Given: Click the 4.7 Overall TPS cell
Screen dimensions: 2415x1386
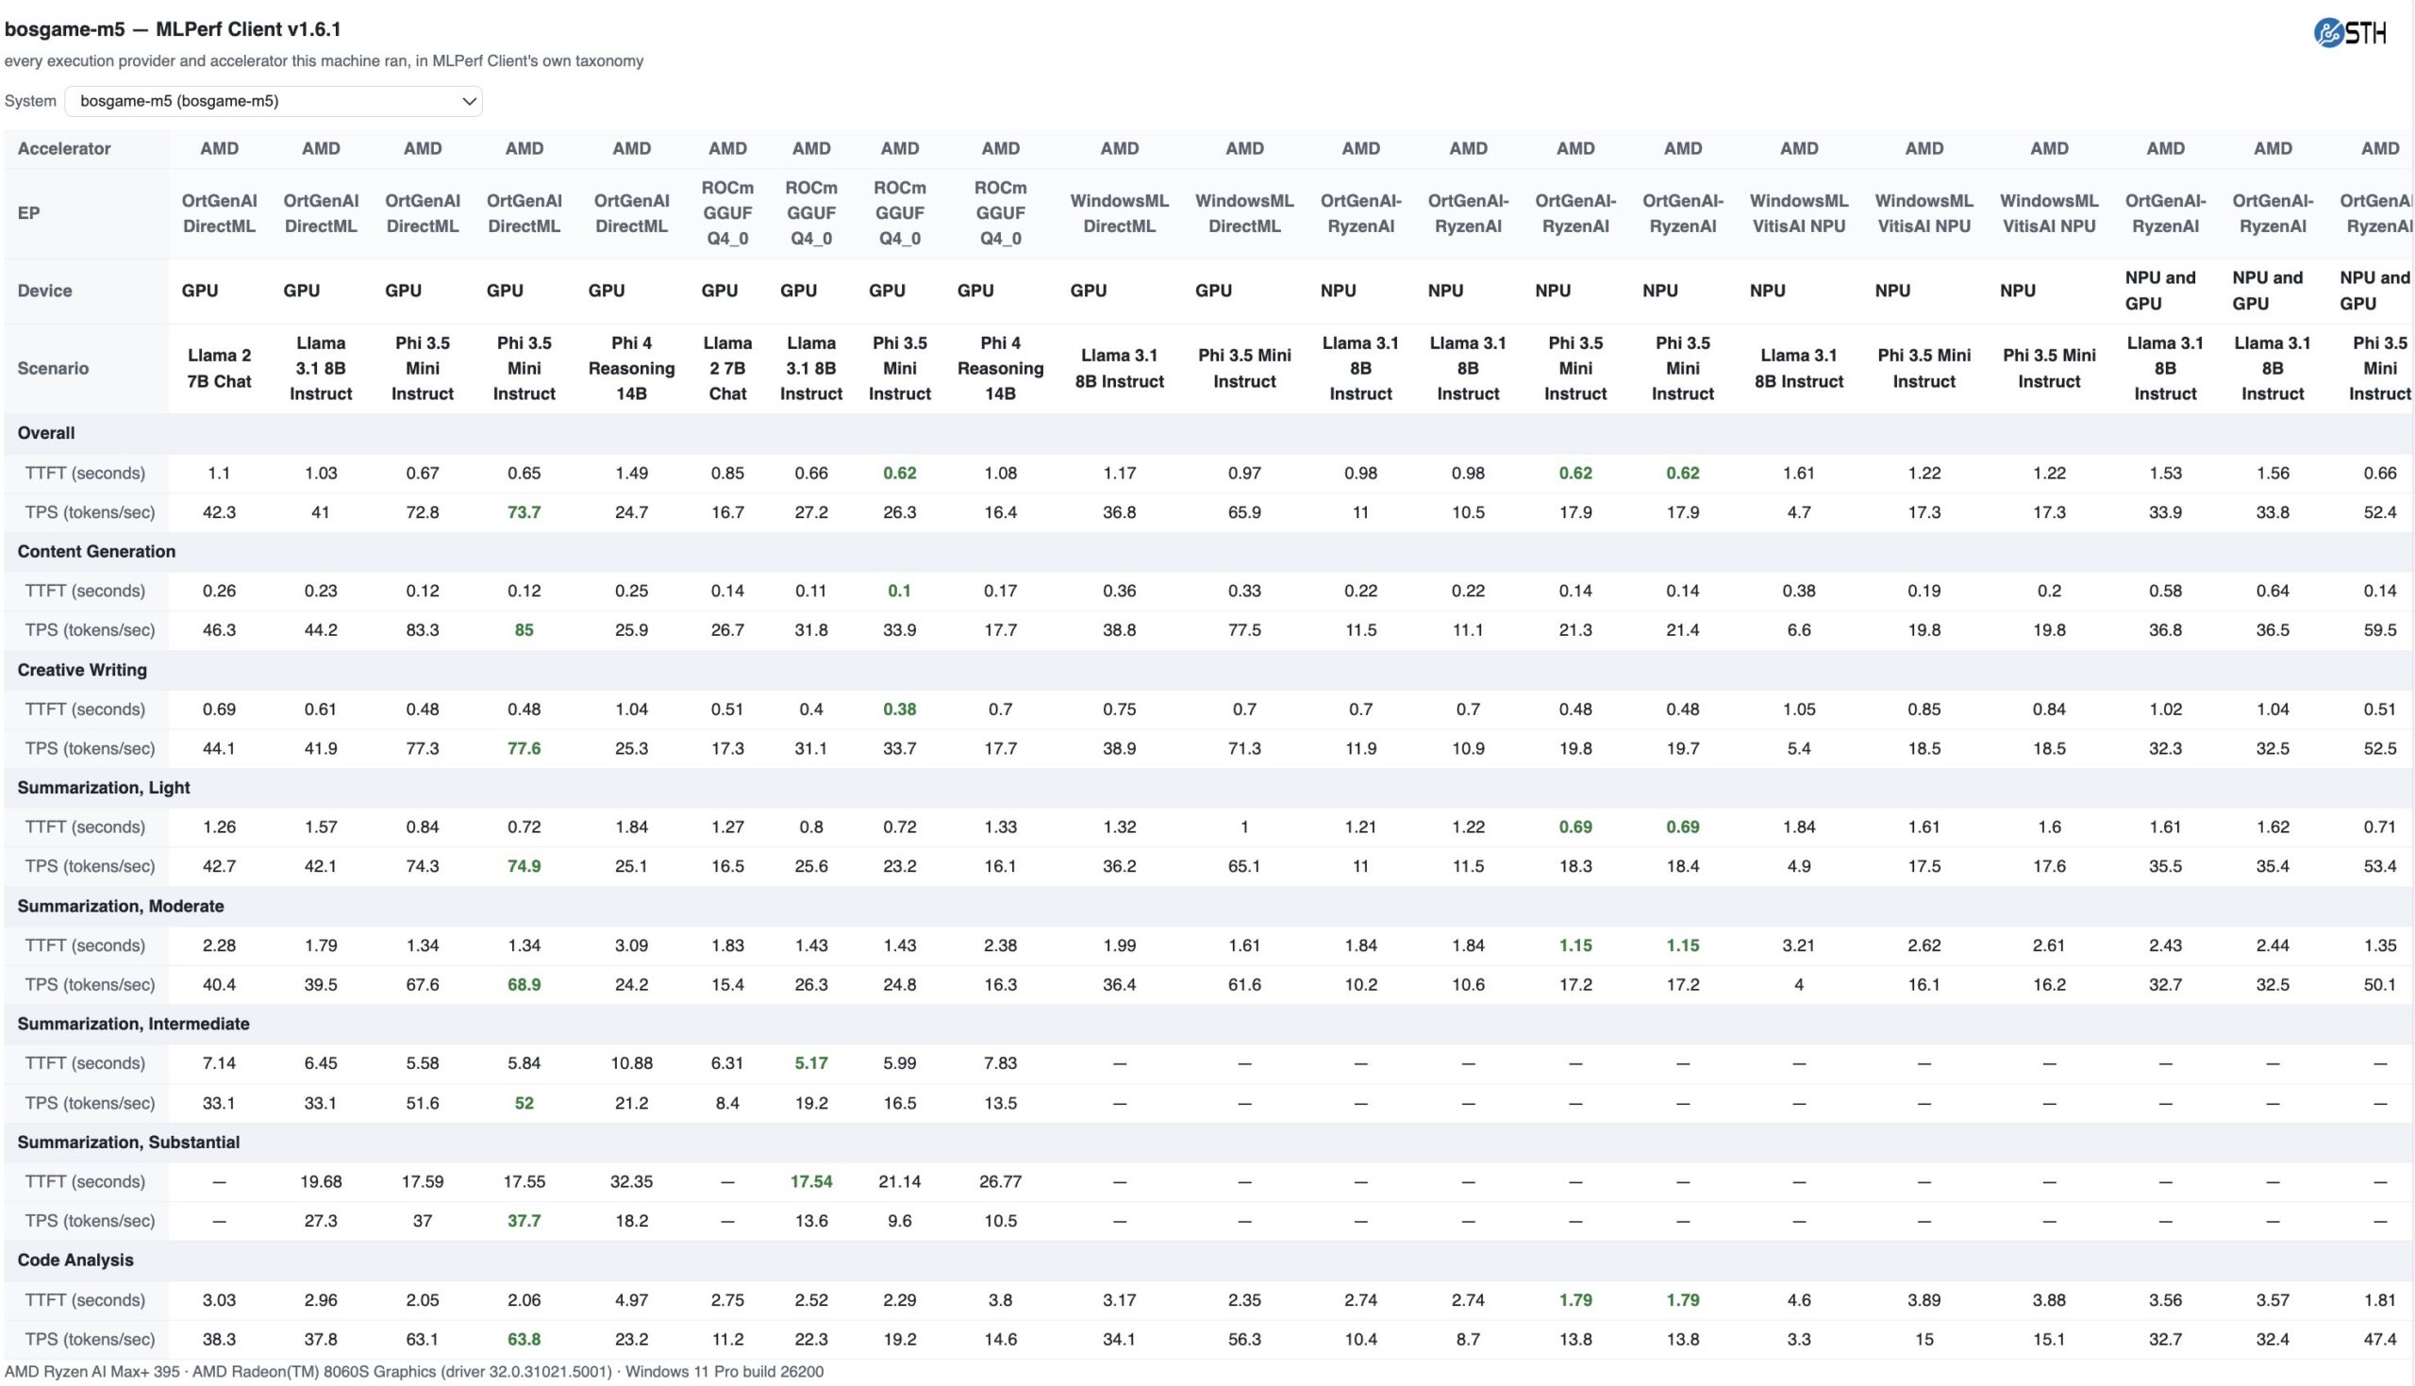Looking at the screenshot, I should (x=1798, y=512).
